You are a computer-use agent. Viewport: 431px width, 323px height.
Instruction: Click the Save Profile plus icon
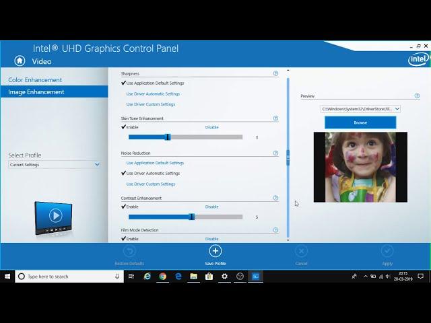[215, 251]
